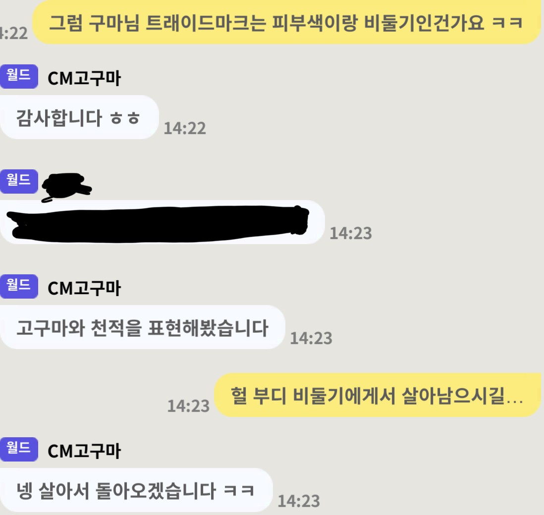Image resolution: width=544 pixels, height=515 pixels.
Task: Click the 14:22 timestamp next to 감사합니다
Action: coord(185,128)
